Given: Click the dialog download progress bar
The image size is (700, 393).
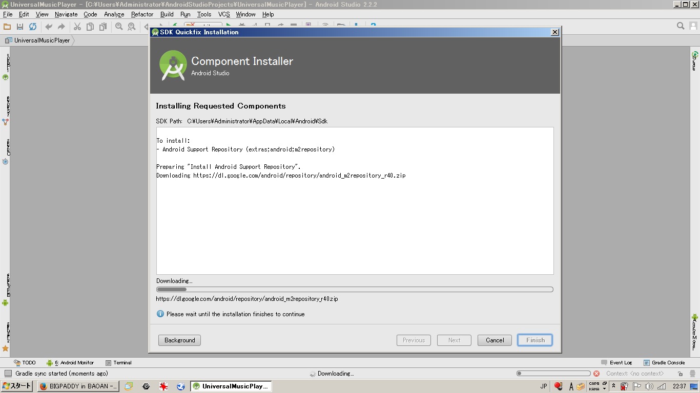Looking at the screenshot, I should (x=355, y=290).
